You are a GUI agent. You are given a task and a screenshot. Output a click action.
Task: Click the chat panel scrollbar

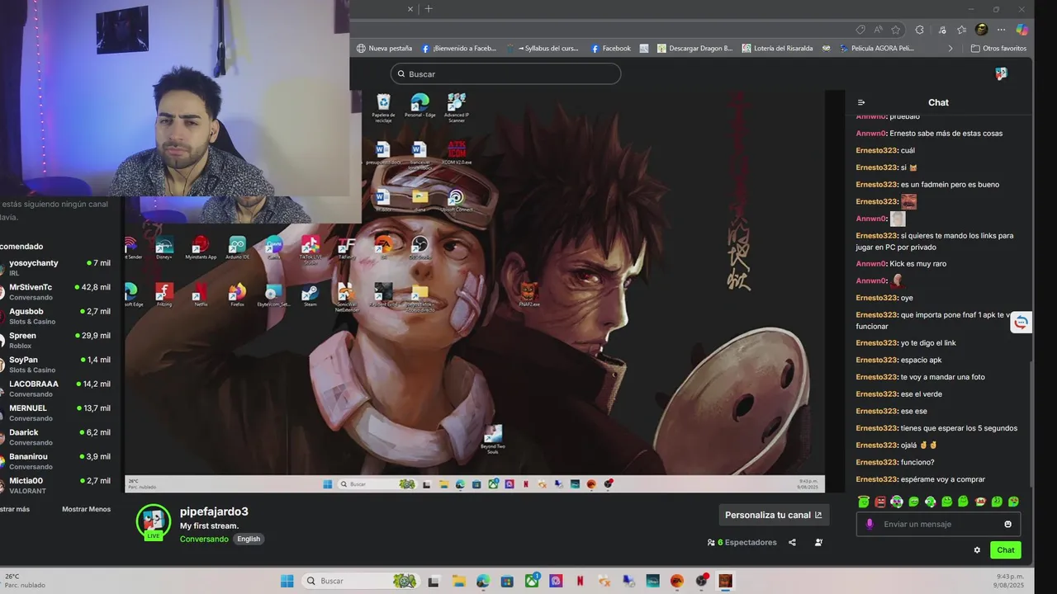point(1031,424)
